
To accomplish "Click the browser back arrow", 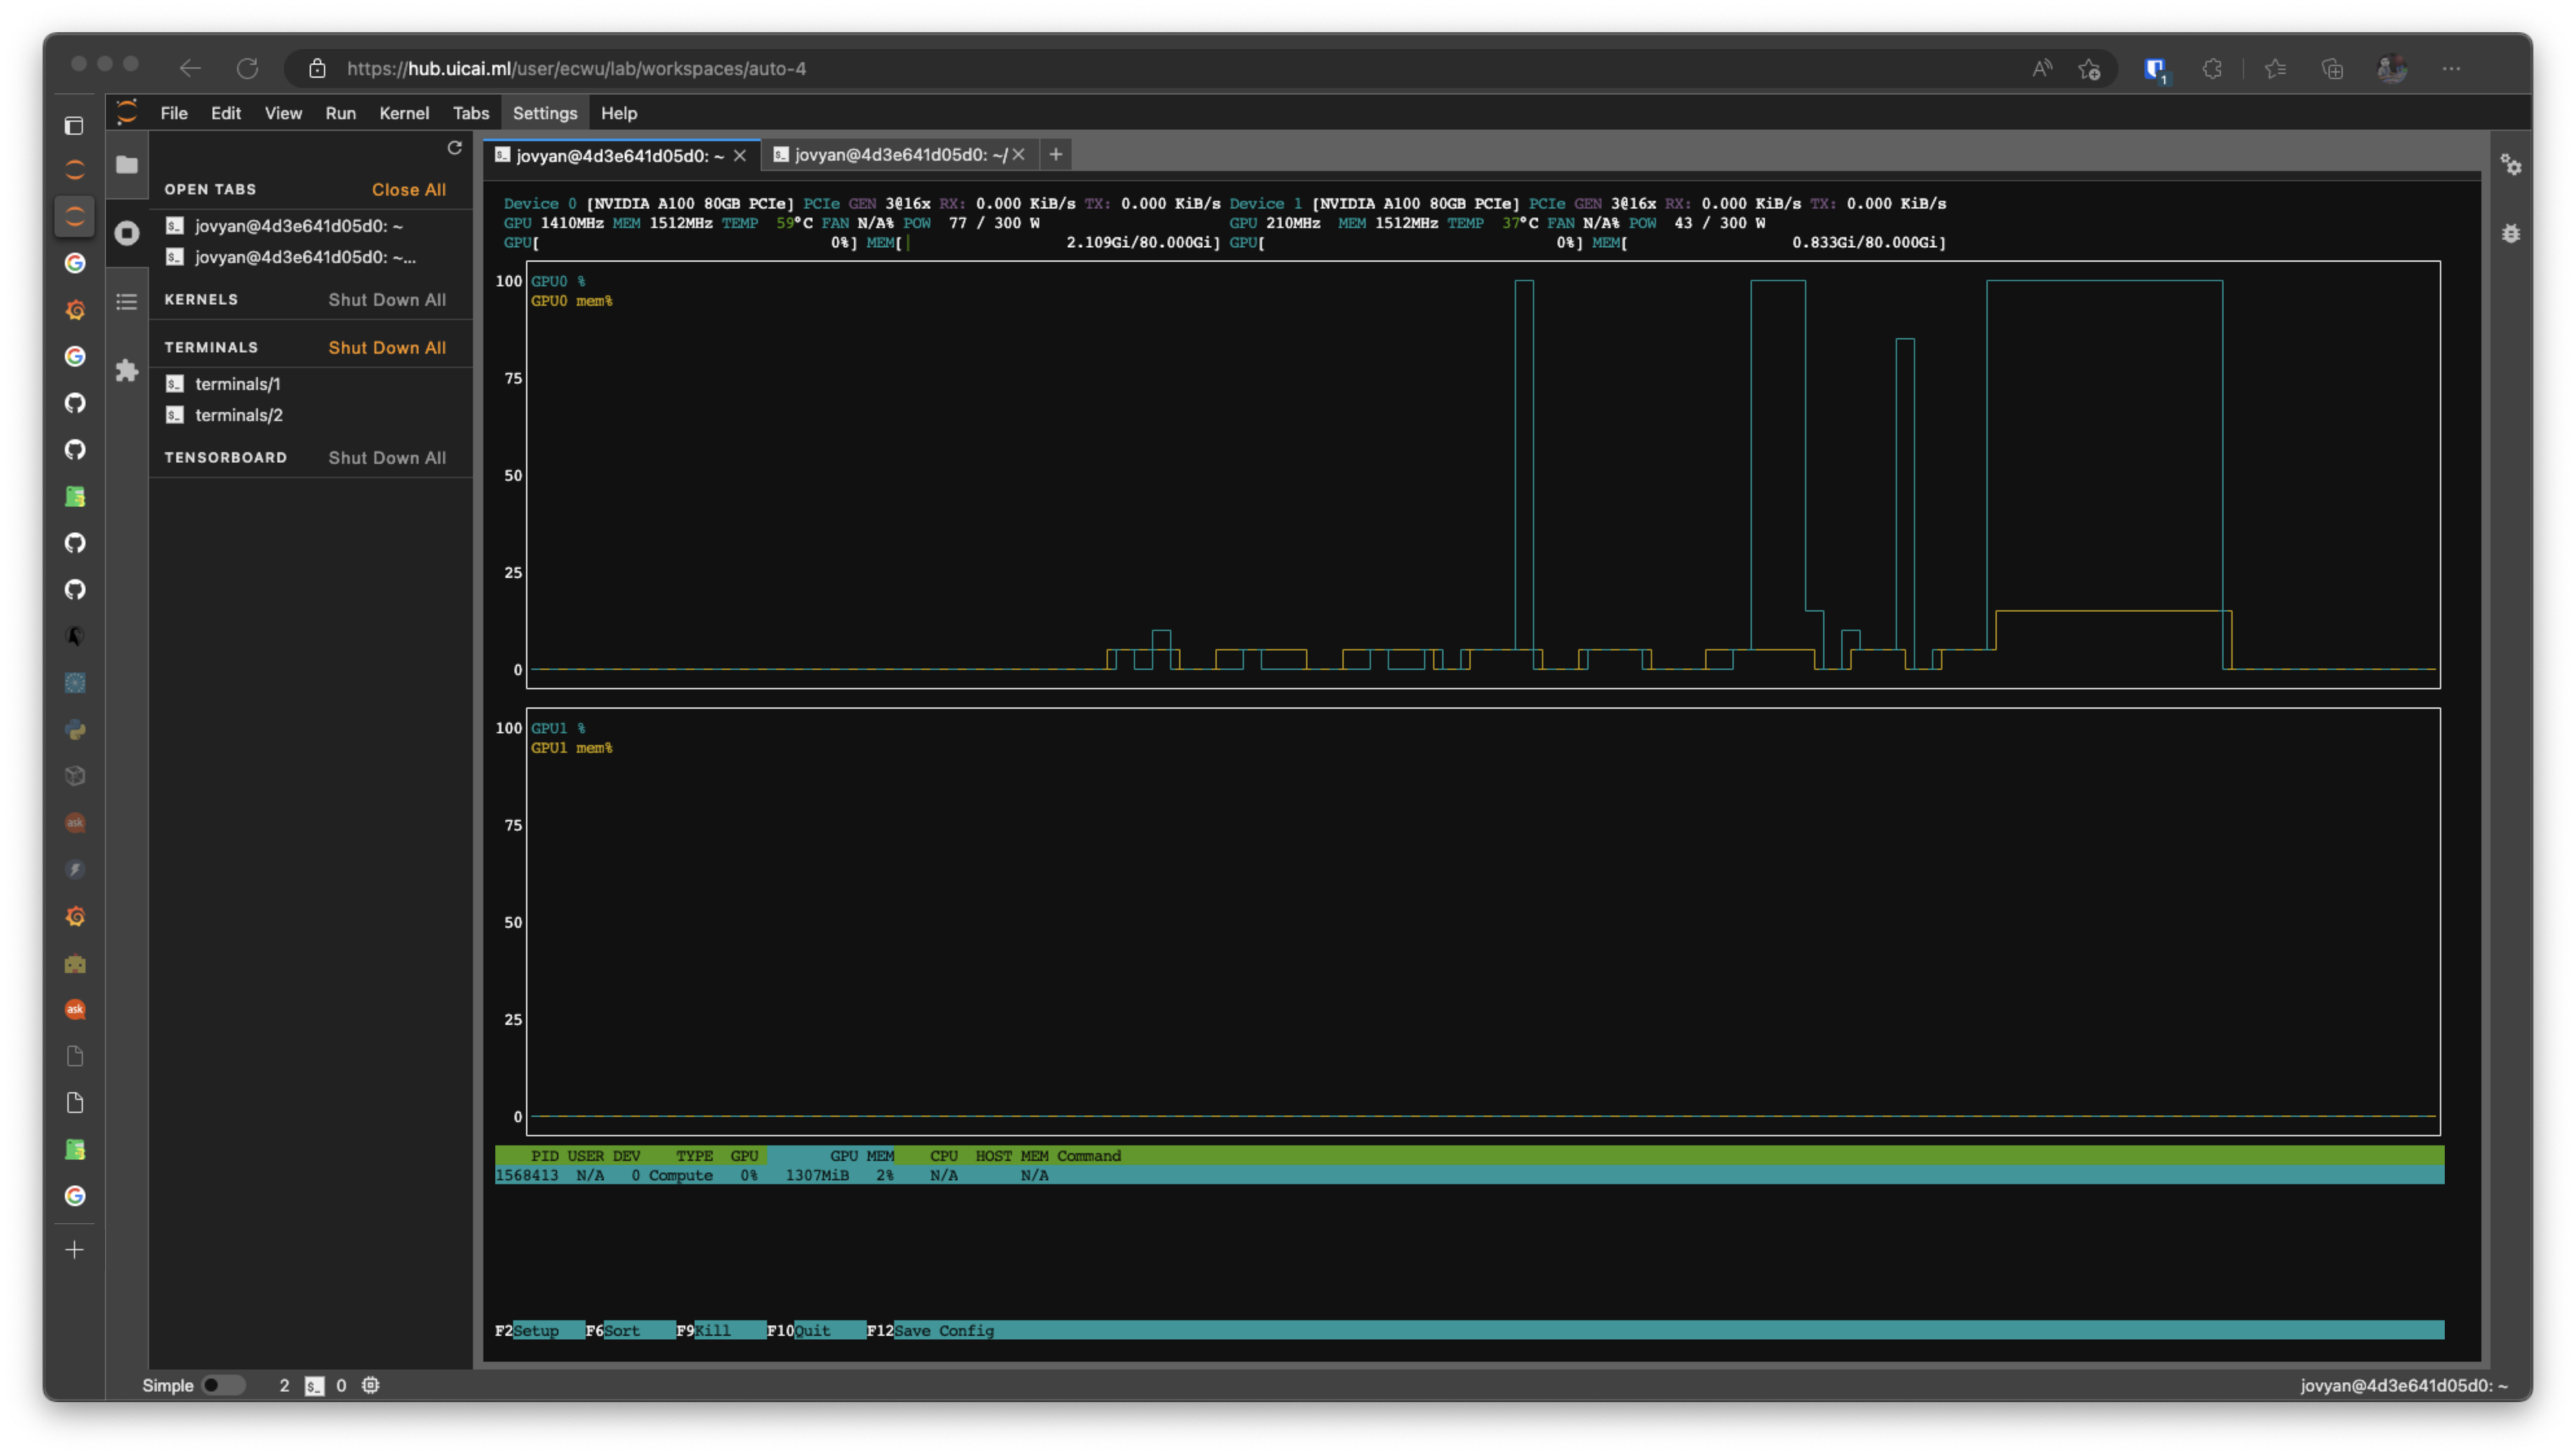I will pyautogui.click(x=189, y=68).
